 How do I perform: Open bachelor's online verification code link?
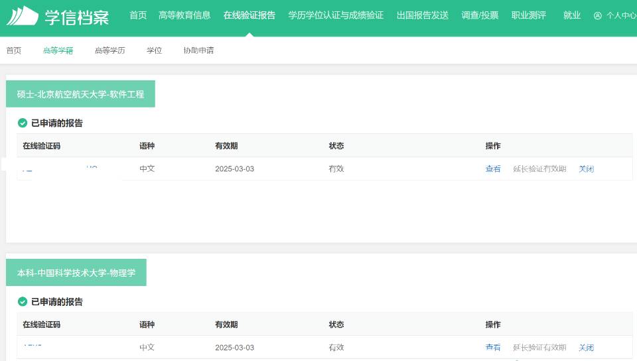(x=33, y=347)
